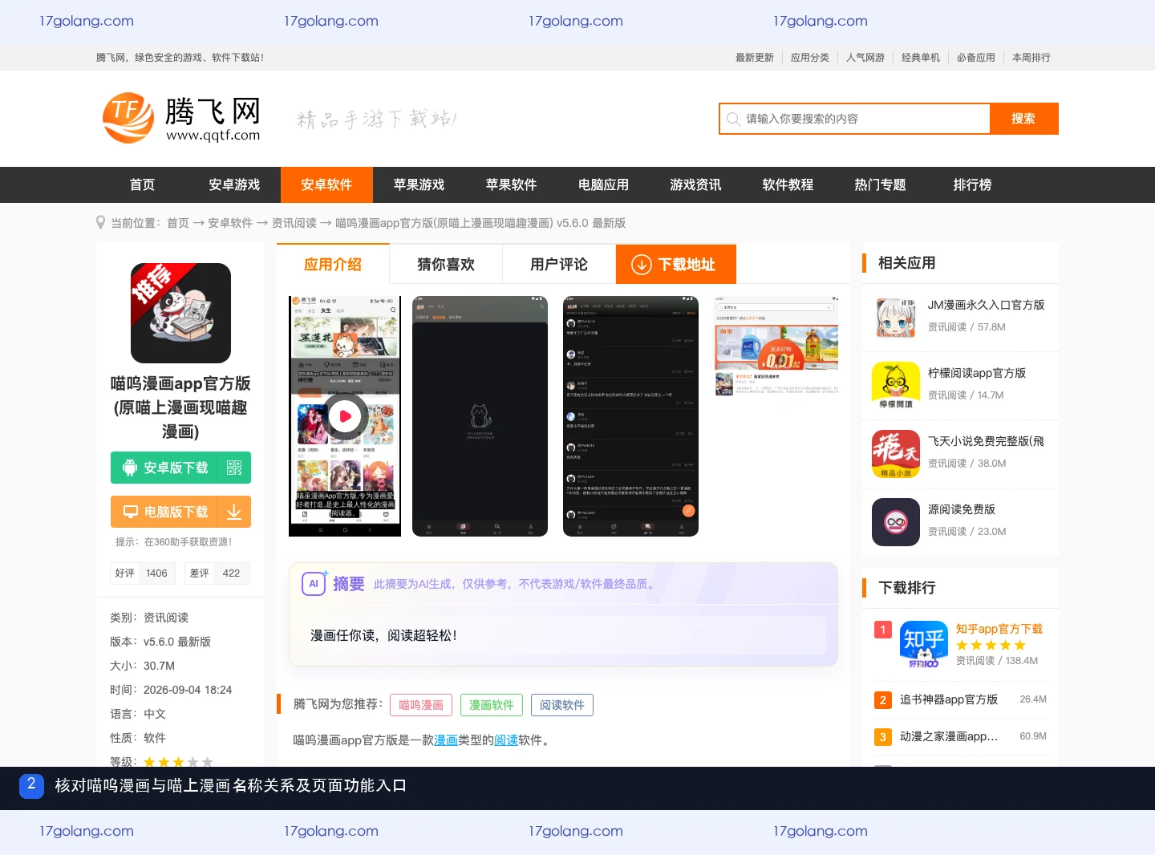Play the video on first screenshot
Image resolution: width=1155 pixels, height=855 pixels.
click(345, 416)
